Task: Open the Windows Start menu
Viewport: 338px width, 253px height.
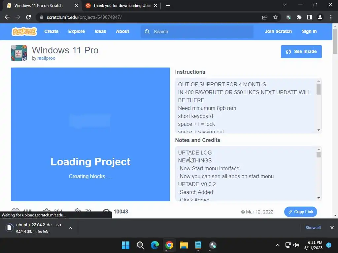Action: (x=125, y=245)
